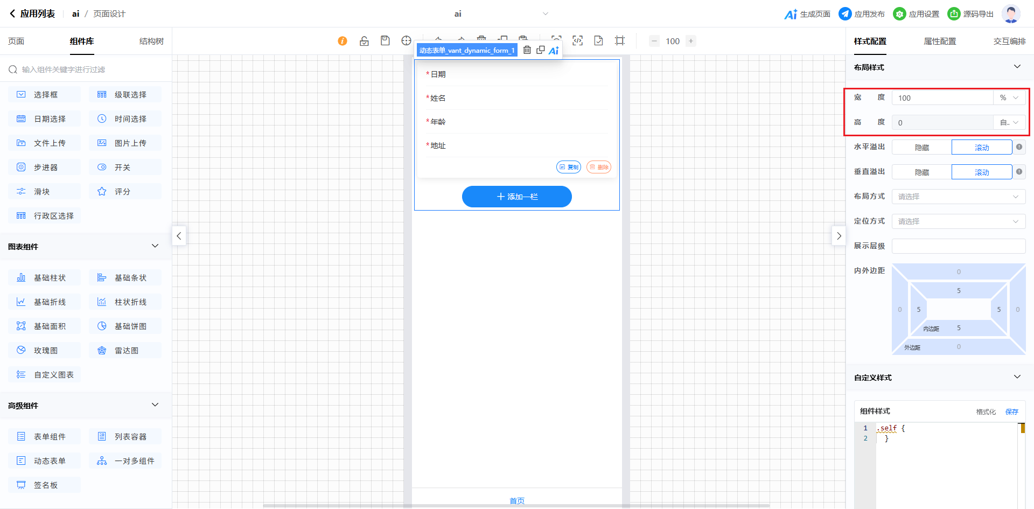Open 应用设置 gear icon
The height and width of the screenshot is (509, 1034).
899,14
